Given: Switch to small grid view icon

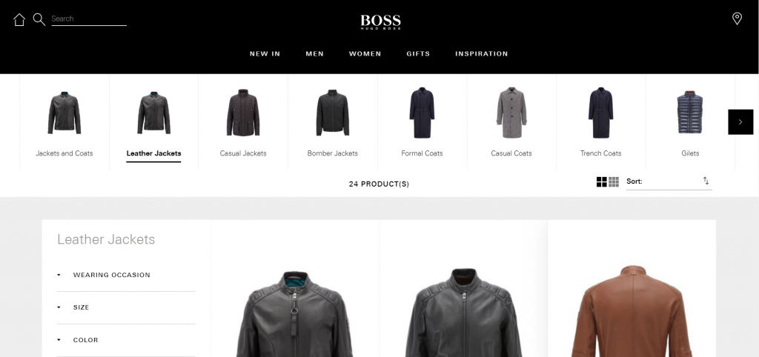Looking at the screenshot, I should click(614, 182).
